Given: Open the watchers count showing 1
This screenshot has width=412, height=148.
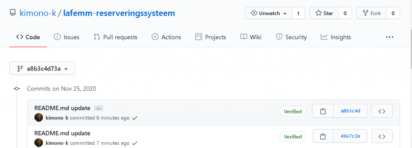Looking at the screenshot, I should pos(298,13).
